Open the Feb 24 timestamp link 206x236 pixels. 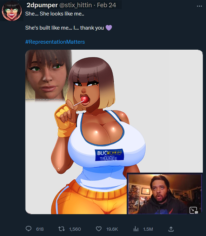tap(106, 5)
